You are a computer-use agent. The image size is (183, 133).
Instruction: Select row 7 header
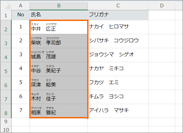click(x=6, y=97)
